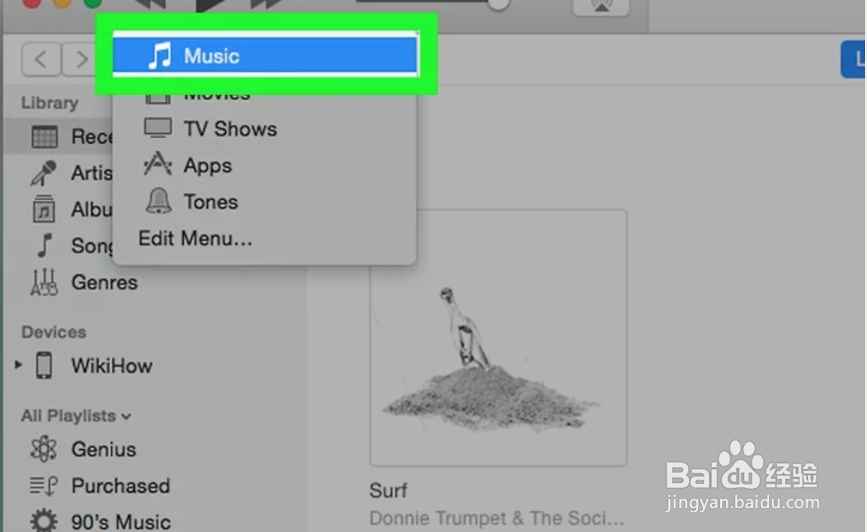The width and height of the screenshot is (867, 532).
Task: Click the Music note icon in dropdown
Action: coord(160,55)
